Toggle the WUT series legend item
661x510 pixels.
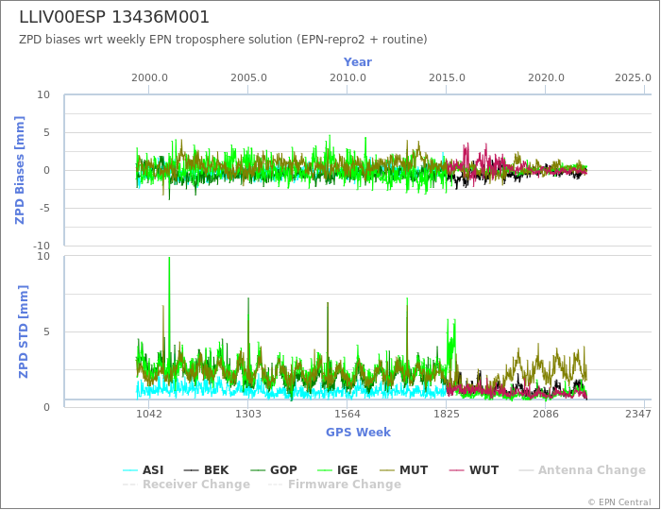[474, 470]
